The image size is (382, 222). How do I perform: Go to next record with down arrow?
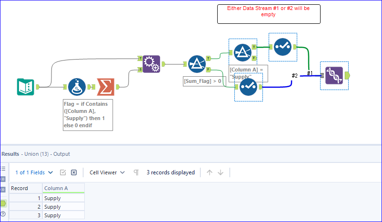(x=221, y=172)
